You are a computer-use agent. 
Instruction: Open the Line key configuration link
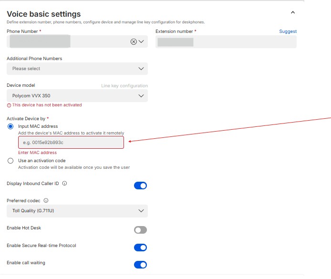coord(124,86)
